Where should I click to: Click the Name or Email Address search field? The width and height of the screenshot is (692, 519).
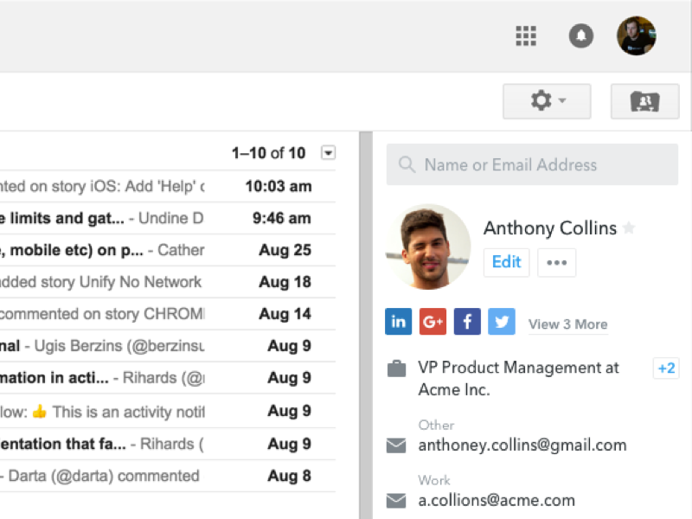point(532,164)
